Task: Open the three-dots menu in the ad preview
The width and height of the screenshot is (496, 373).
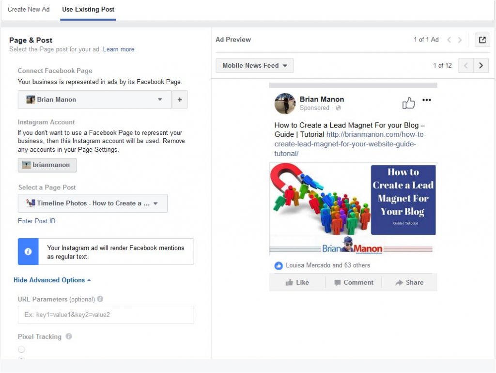Action: [x=427, y=100]
